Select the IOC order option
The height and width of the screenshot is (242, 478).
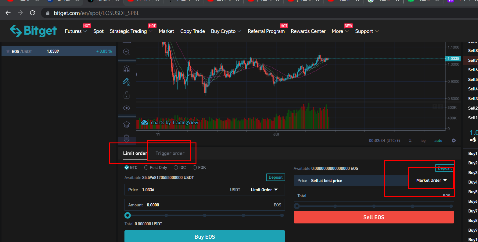[180, 167]
